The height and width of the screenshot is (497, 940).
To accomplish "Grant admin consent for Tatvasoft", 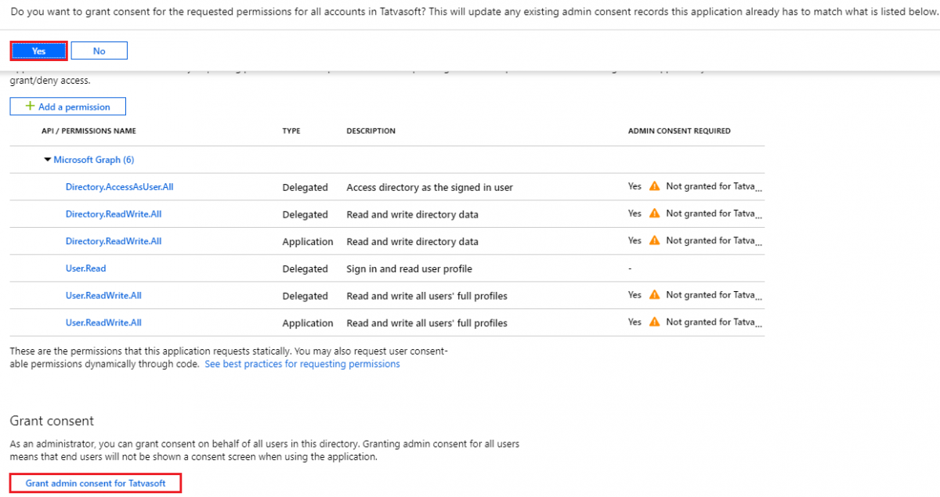I will (95, 483).
